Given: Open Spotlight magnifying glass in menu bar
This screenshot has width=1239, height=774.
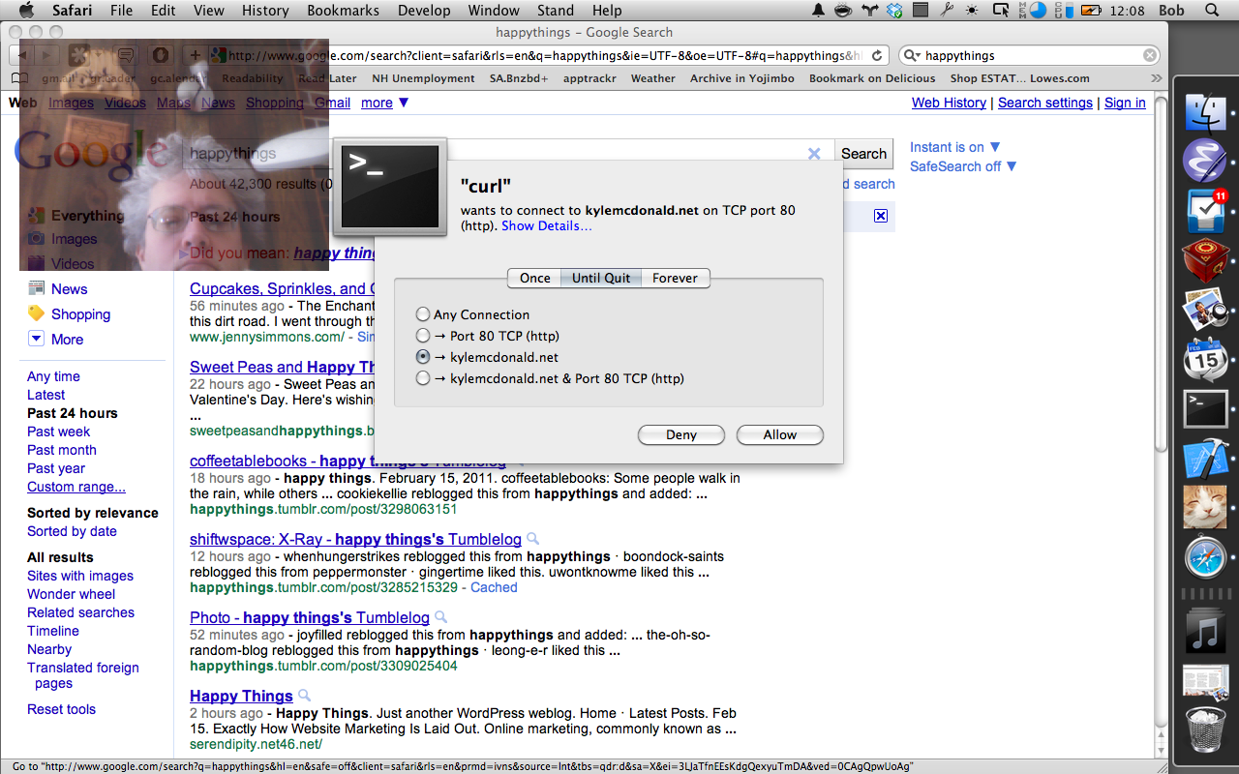Looking at the screenshot, I should pyautogui.click(x=1212, y=11).
